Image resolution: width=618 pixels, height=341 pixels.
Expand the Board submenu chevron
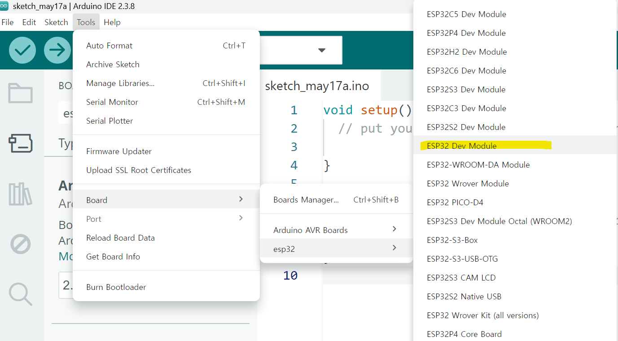coord(241,199)
